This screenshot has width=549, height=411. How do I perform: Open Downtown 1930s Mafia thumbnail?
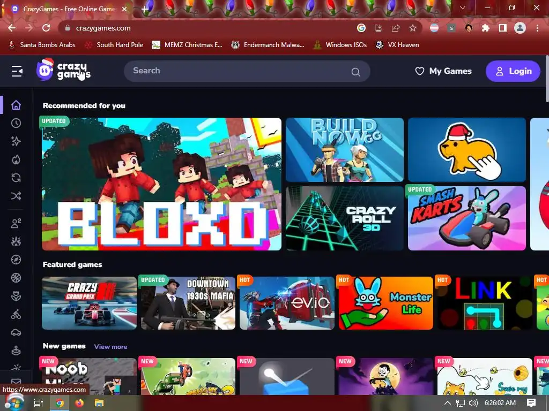188,303
